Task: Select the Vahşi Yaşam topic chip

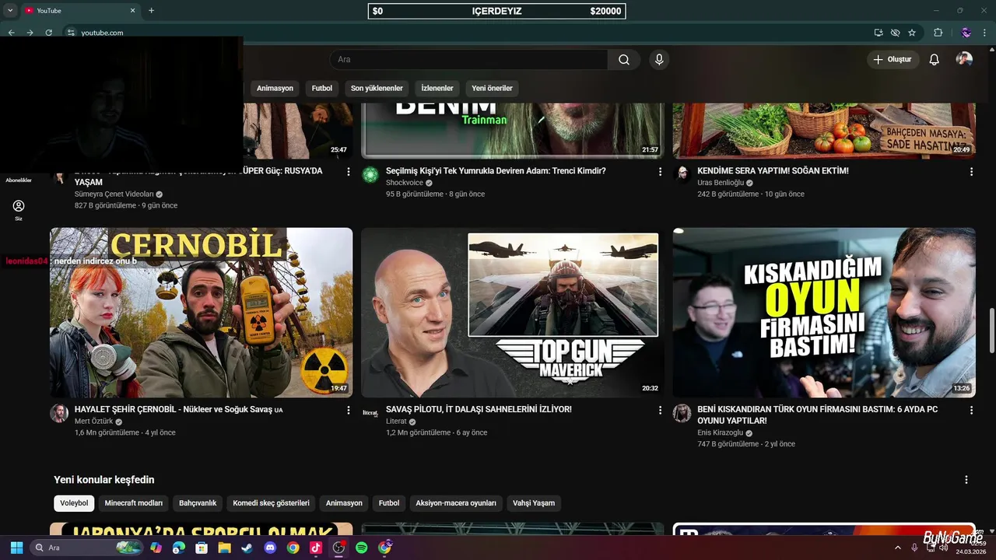Action: tap(534, 503)
